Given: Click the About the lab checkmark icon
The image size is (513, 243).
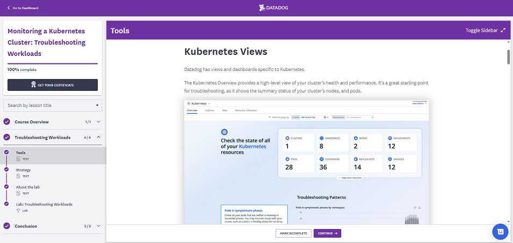Looking at the screenshot, I should click(x=6, y=187).
